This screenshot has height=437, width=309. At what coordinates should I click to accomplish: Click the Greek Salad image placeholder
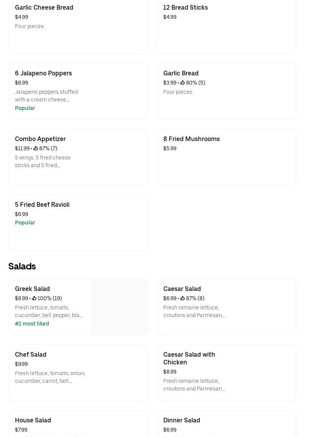tap(119, 307)
